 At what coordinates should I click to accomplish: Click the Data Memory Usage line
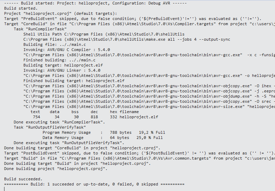pos(102,138)
